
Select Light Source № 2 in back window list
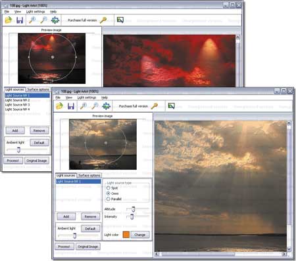pos(27,100)
